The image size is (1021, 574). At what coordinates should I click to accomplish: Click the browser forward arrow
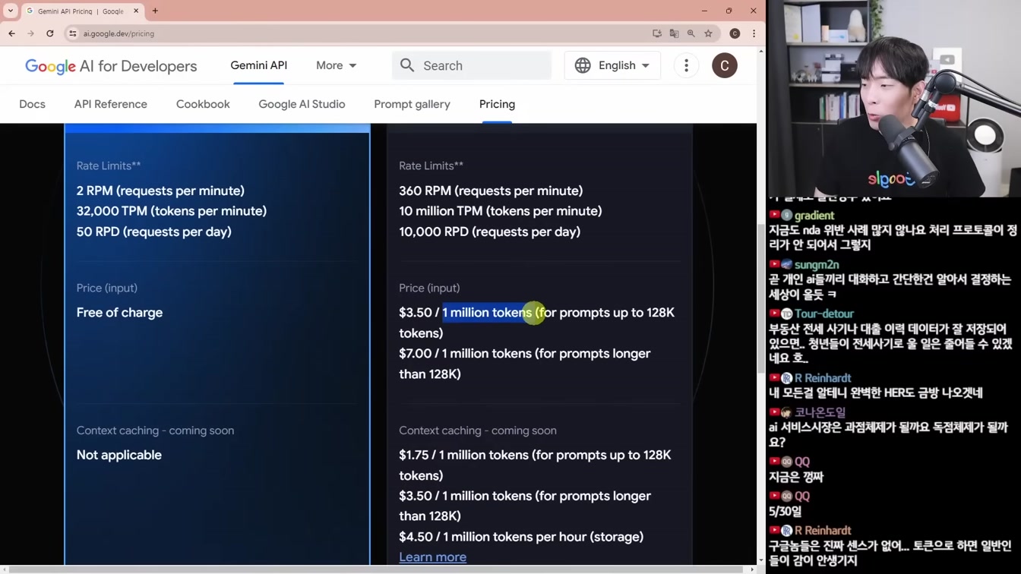(30, 33)
